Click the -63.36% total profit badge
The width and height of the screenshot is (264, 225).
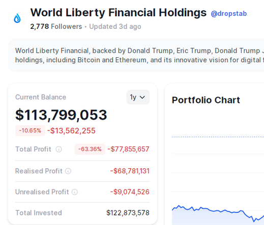(90, 149)
